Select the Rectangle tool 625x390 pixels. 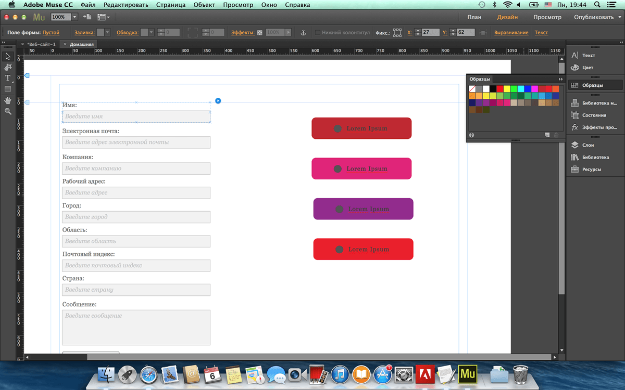[x=8, y=89]
